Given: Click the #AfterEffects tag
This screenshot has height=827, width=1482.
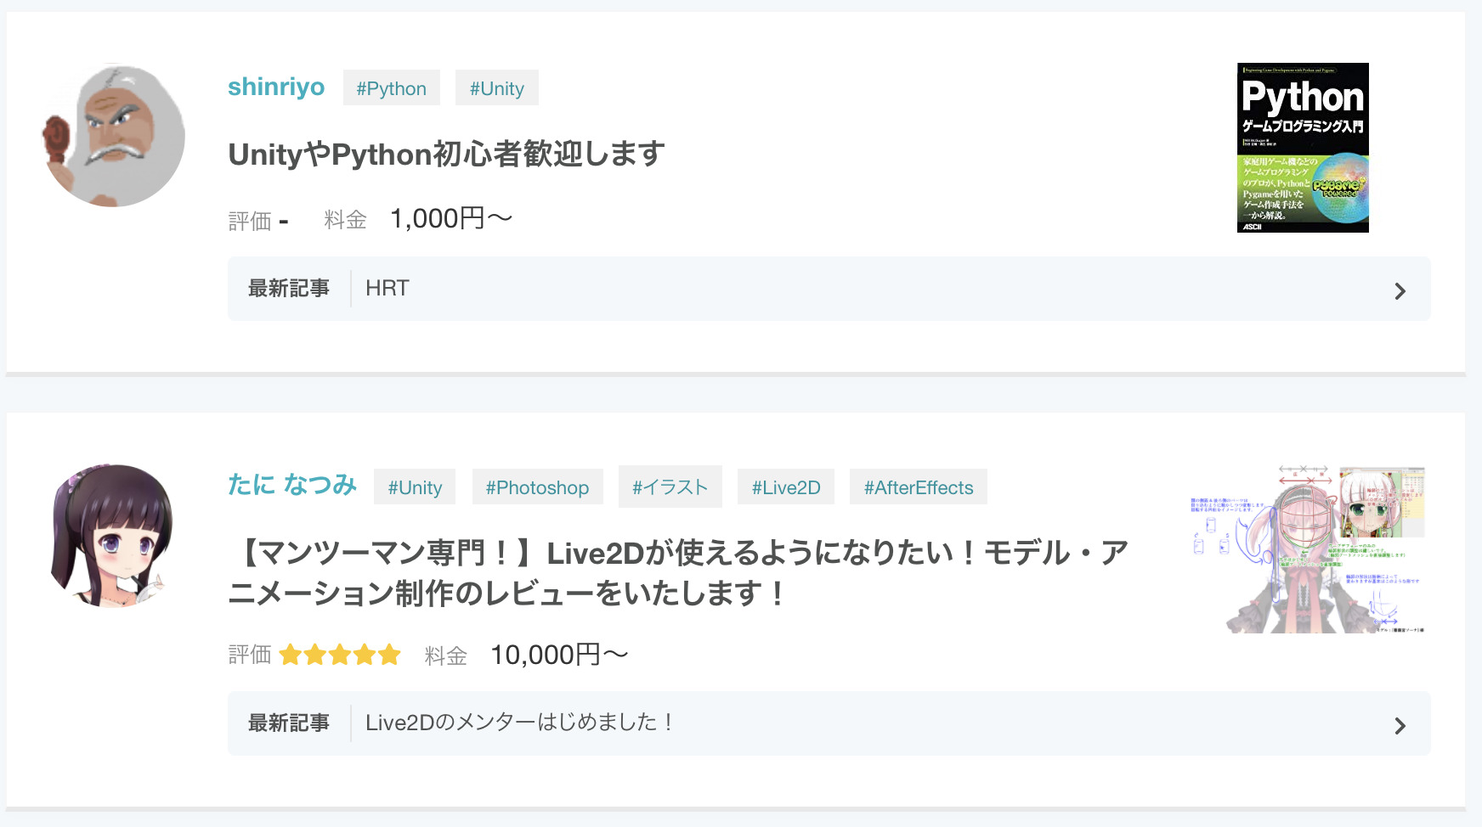Looking at the screenshot, I should pos(919,487).
